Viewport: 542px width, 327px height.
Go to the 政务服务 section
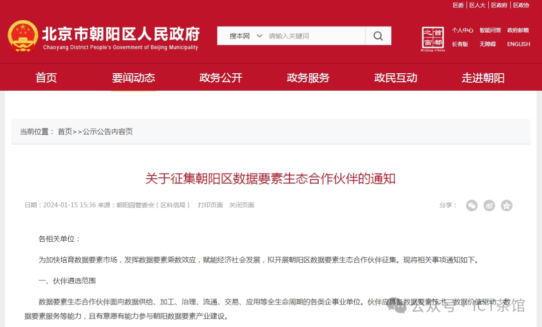point(308,78)
